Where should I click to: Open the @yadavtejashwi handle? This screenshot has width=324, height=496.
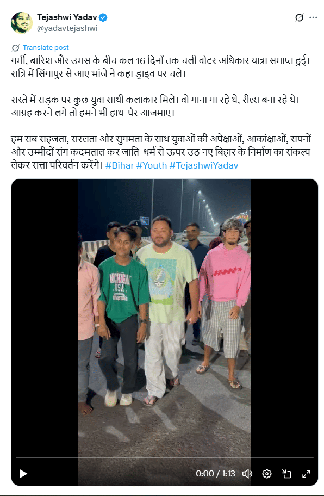[x=67, y=28]
